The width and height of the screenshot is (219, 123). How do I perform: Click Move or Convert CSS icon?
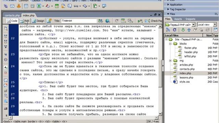coord(6,101)
